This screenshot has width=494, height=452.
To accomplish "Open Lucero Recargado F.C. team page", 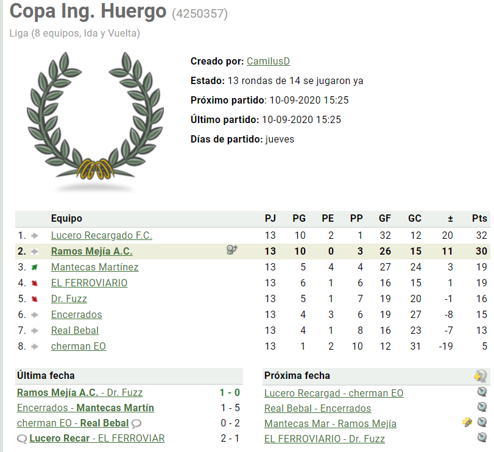I will (x=102, y=235).
